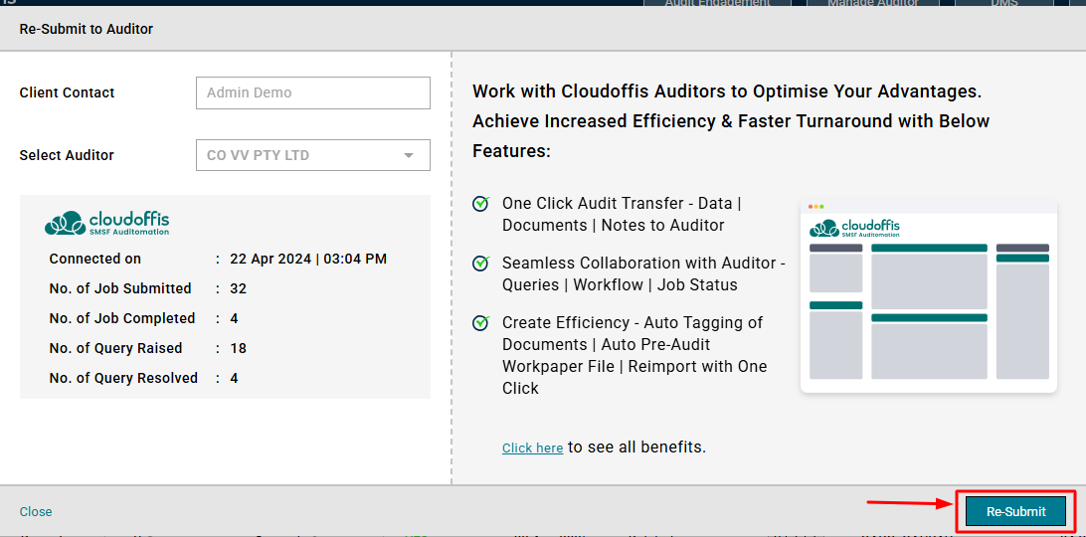Click the Connected on date value
The image size is (1086, 537).
[x=308, y=260]
